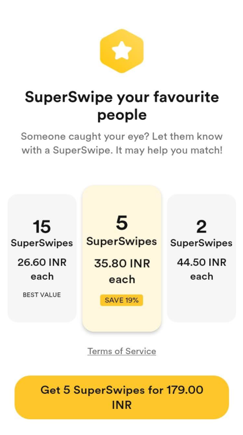243x435 pixels.
Task: Choose the highlighted 5 SuperSwipes package card
Action: tap(122, 258)
